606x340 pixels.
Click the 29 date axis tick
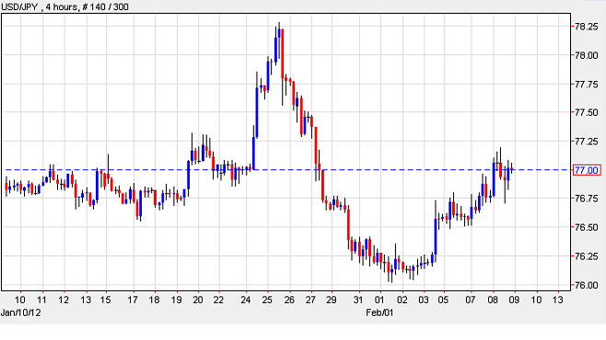click(x=332, y=300)
